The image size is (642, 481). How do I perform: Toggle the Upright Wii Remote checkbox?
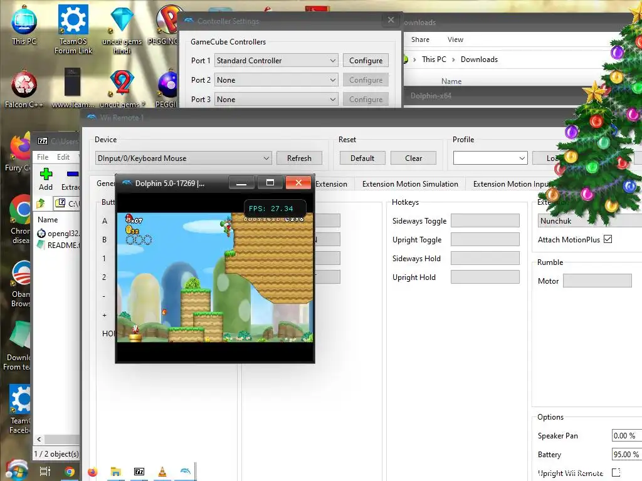(x=616, y=472)
